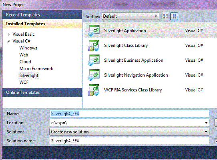This screenshot has width=217, height=160.
Task: Open the Sort by Default dropdown
Action: coord(131,16)
